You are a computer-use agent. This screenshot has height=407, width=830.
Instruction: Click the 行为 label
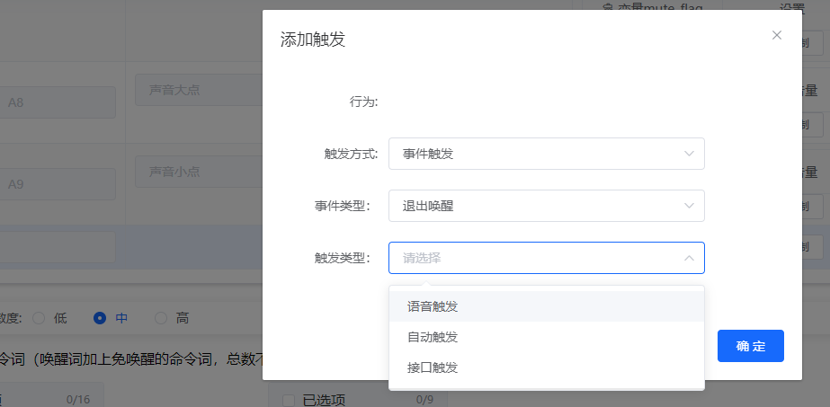coord(363,102)
